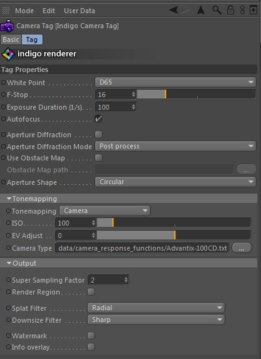
Task: Click the Exposure Duration input field
Action: tap(115, 107)
